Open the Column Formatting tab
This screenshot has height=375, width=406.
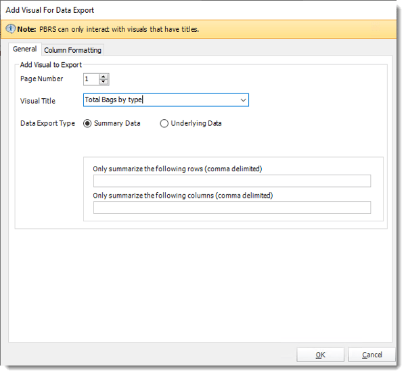pos(72,50)
